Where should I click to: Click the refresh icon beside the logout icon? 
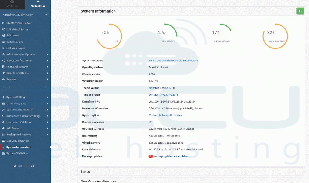33,166
